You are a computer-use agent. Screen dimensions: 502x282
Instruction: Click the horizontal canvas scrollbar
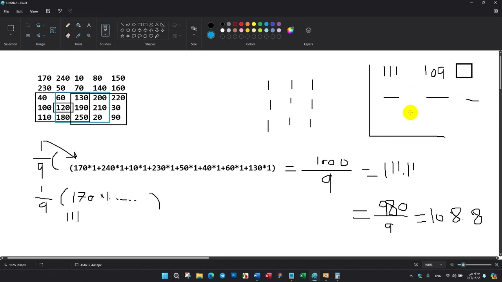[x=108, y=258]
